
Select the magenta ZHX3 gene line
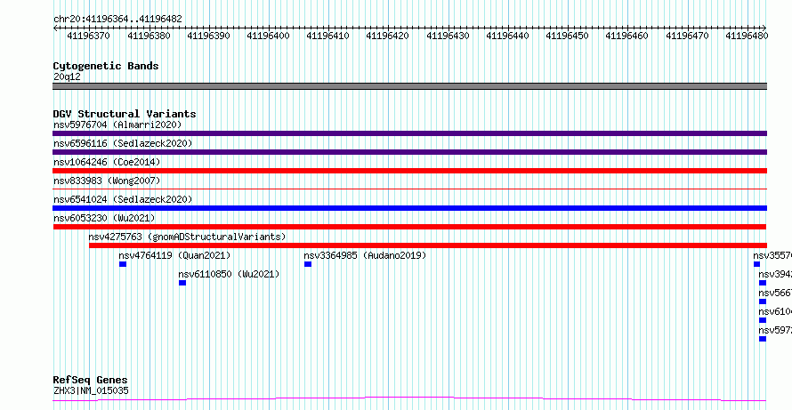click(409, 399)
